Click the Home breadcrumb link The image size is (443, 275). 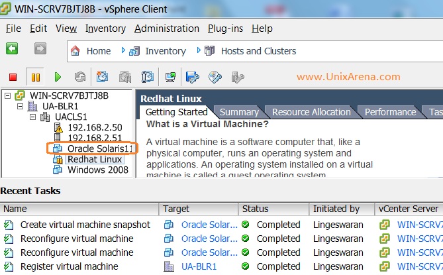[99, 51]
